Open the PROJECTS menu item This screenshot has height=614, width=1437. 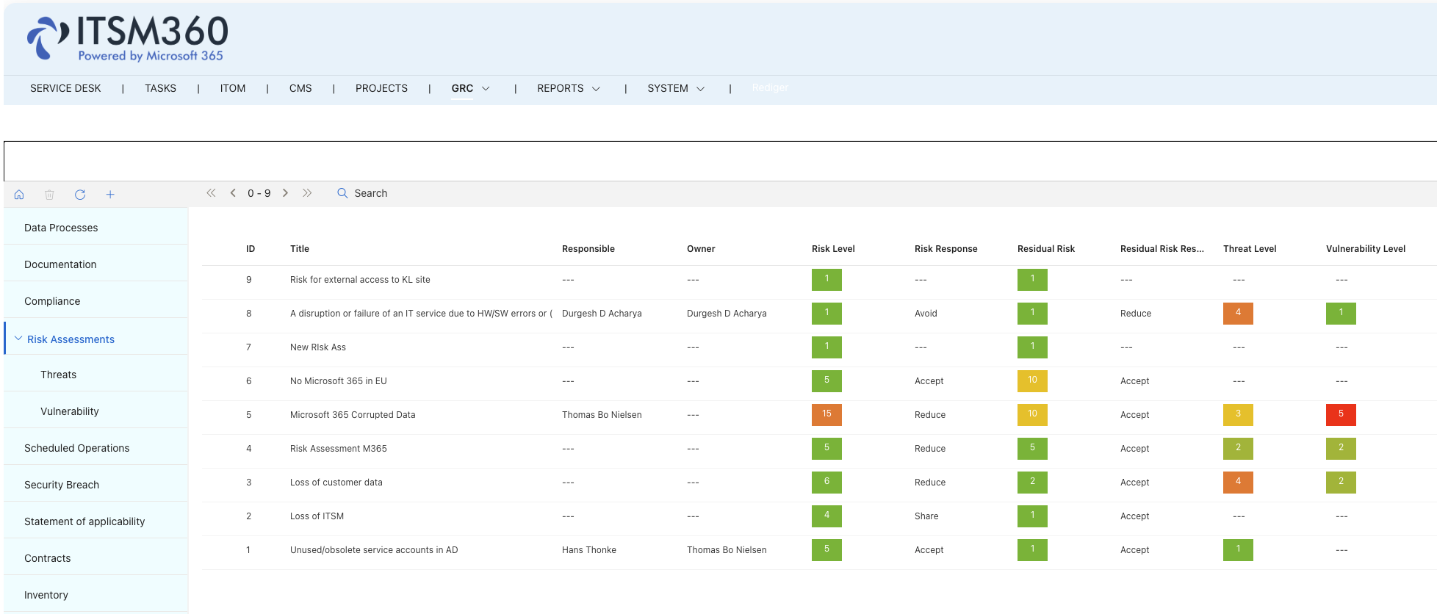point(381,88)
